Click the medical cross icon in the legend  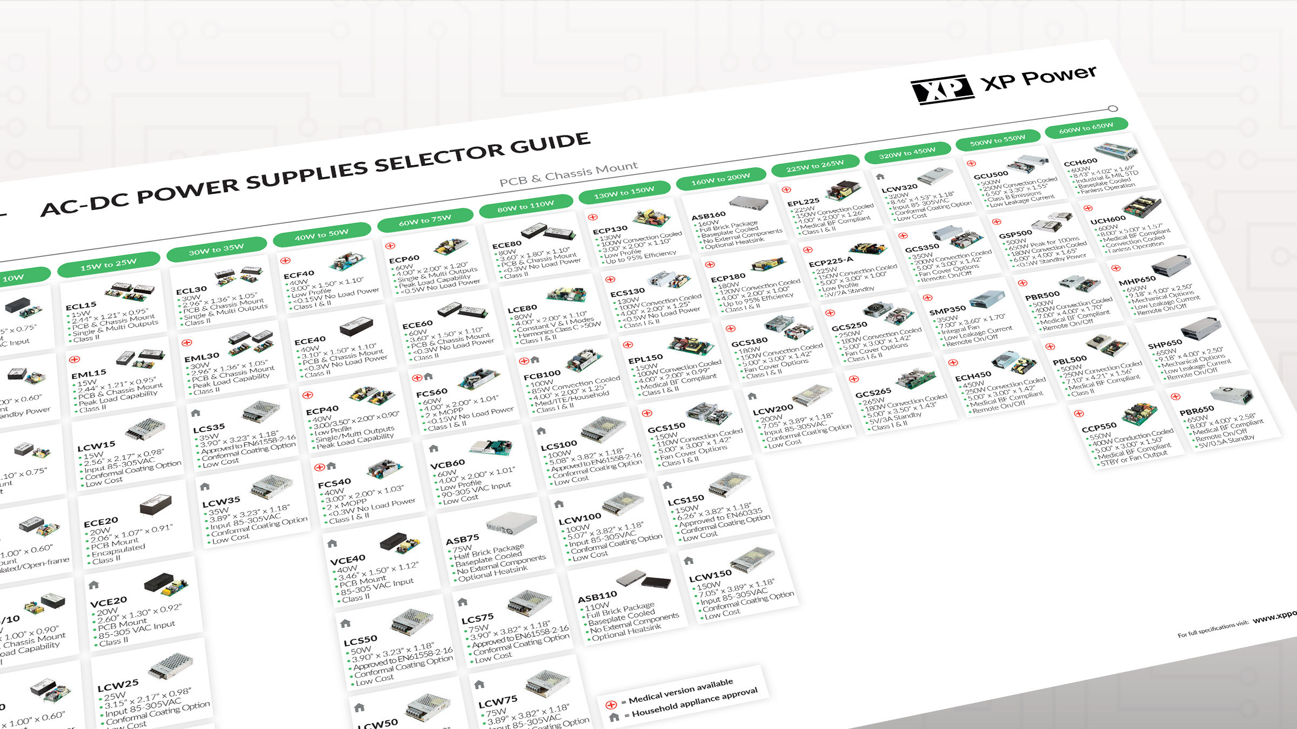[x=611, y=705]
